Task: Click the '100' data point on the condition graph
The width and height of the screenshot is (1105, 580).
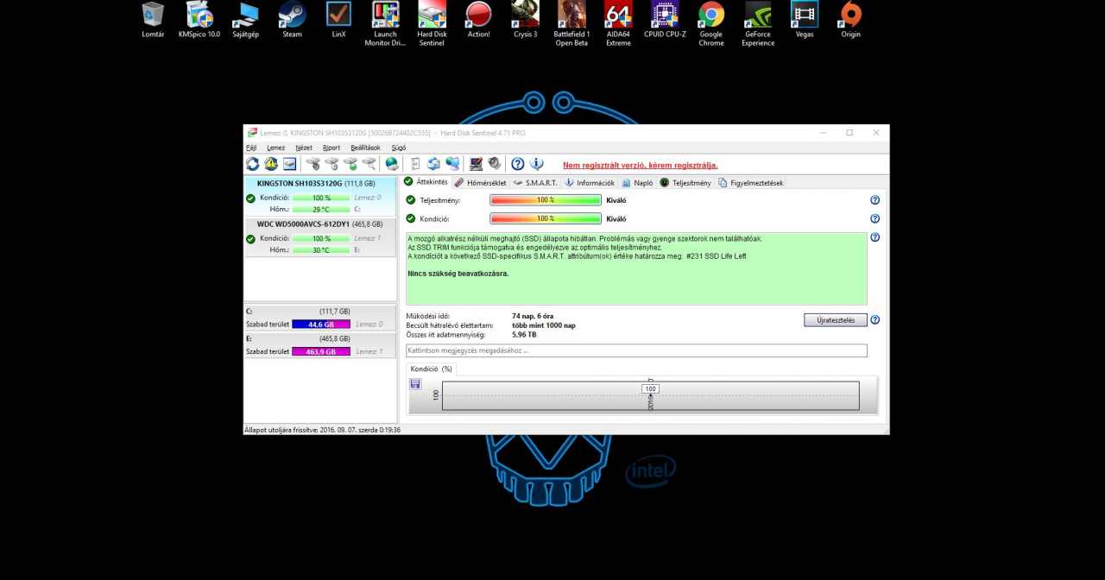Action: pos(651,389)
